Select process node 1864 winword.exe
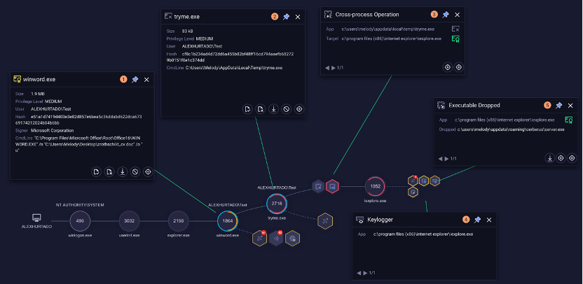This screenshot has width=583, height=284. tap(228, 221)
